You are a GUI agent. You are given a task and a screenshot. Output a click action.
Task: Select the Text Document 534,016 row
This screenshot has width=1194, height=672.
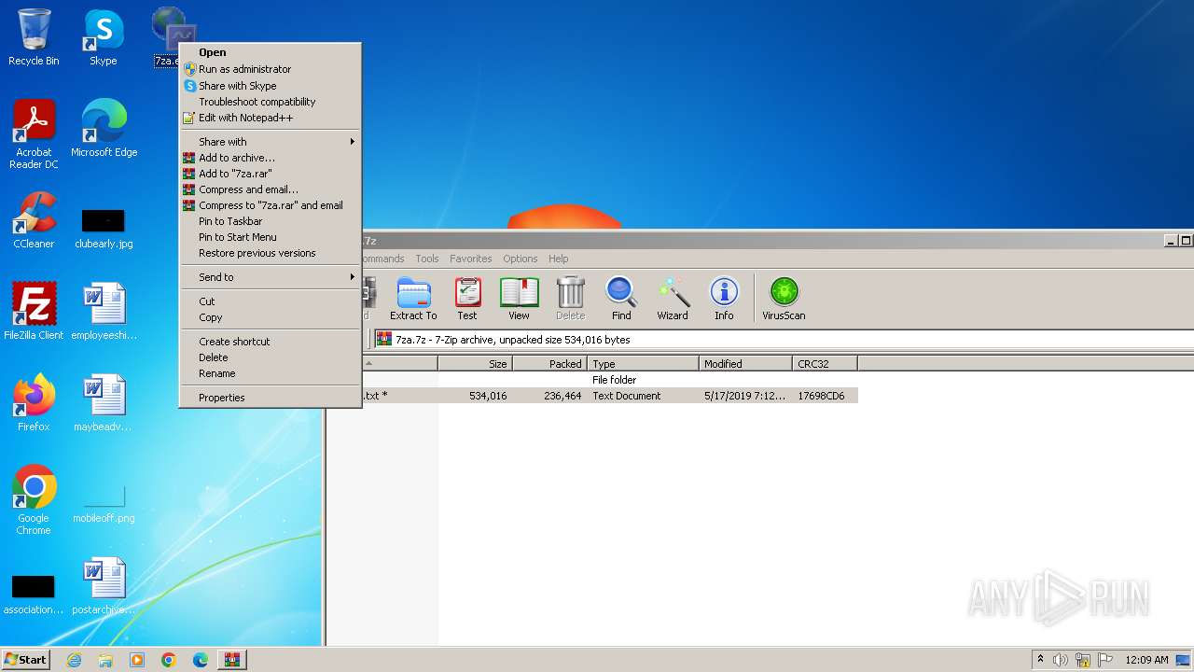pyautogui.click(x=592, y=396)
